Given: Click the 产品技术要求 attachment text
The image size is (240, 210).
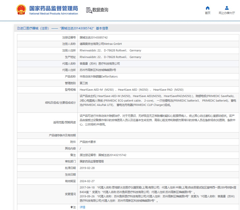Looking at the screenshot, I should (88, 142).
